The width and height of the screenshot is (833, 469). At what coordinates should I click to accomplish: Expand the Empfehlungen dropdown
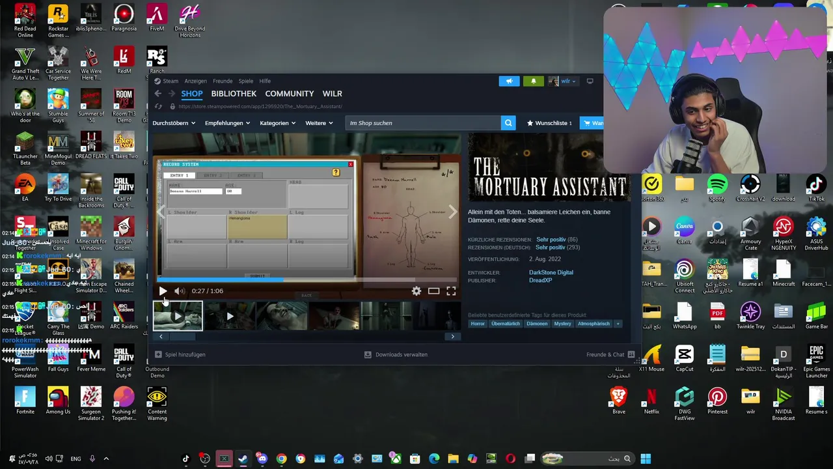[227, 123]
